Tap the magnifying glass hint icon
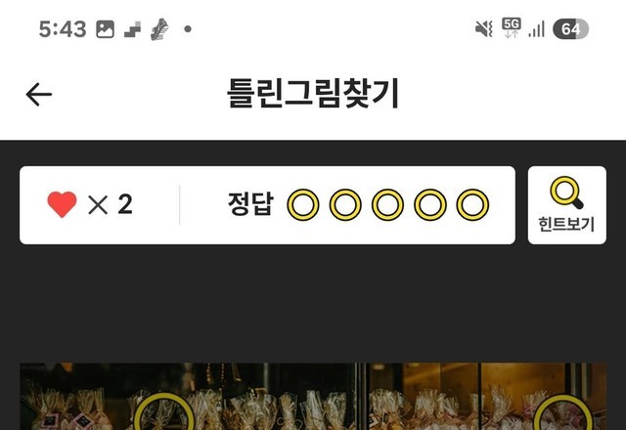Viewport: 626px width, 430px height. [x=566, y=193]
